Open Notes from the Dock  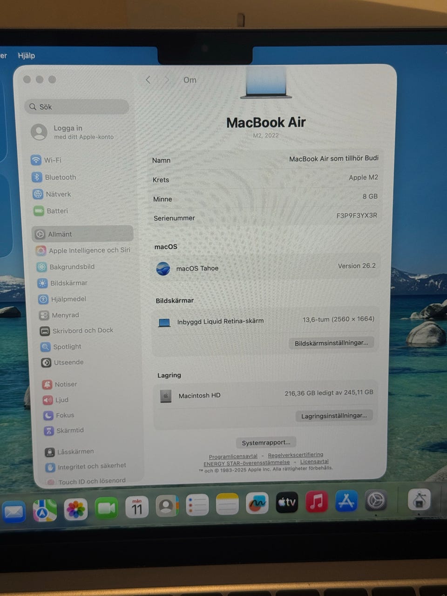coord(227,504)
